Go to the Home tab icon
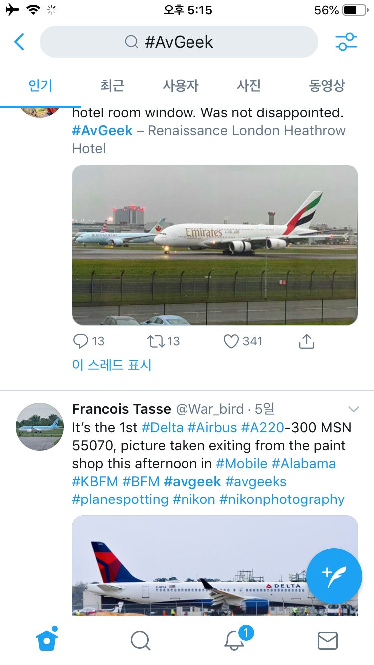The width and height of the screenshot is (374, 665). [x=47, y=640]
